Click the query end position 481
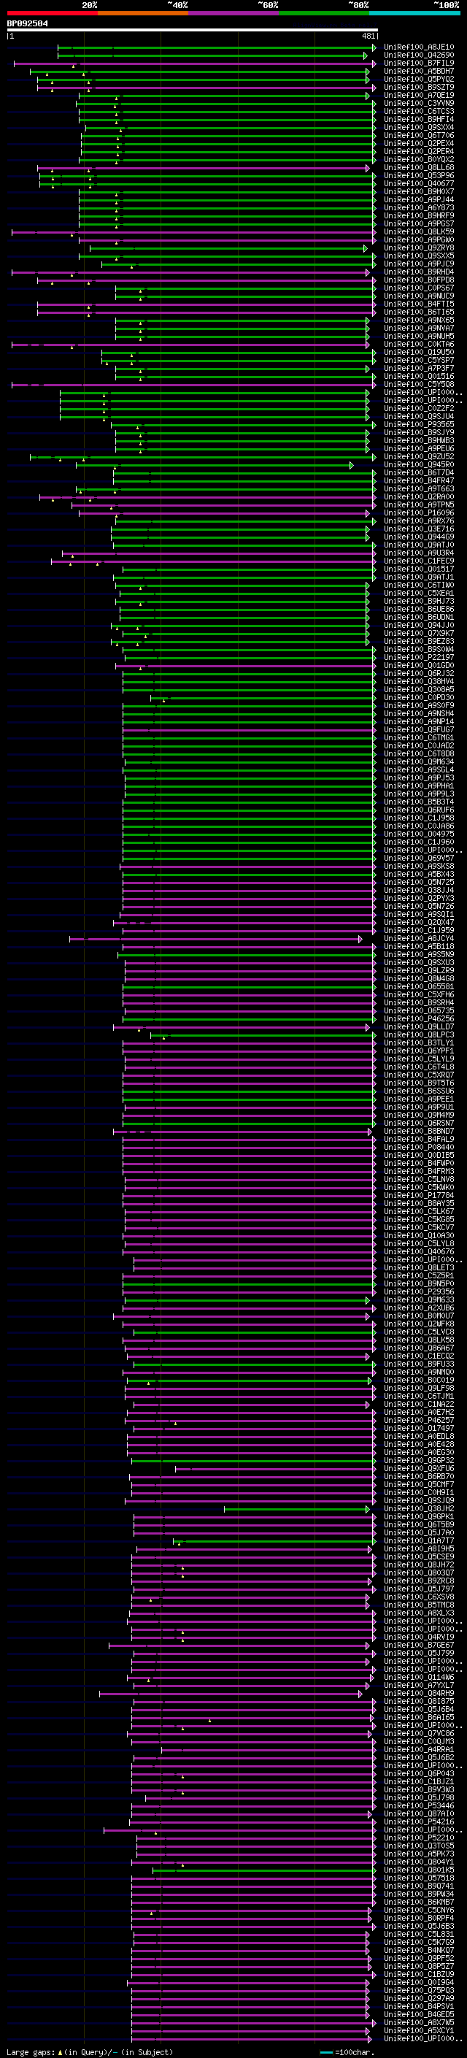This screenshot has width=467, height=2058. 368,36
